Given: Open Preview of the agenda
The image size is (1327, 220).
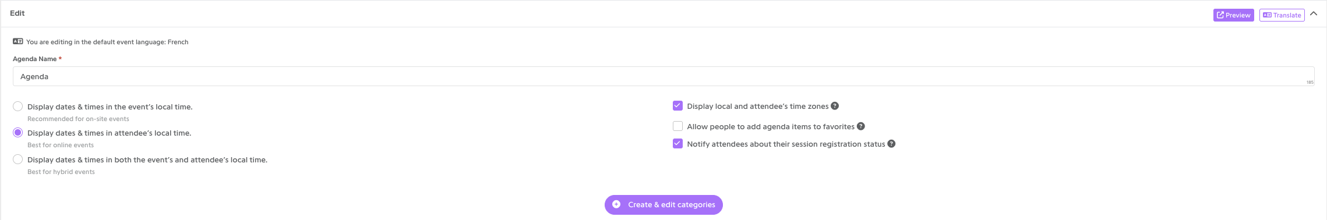Looking at the screenshot, I should click(1233, 15).
